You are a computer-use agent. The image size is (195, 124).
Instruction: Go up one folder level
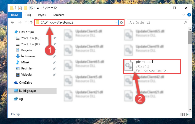point(31,22)
